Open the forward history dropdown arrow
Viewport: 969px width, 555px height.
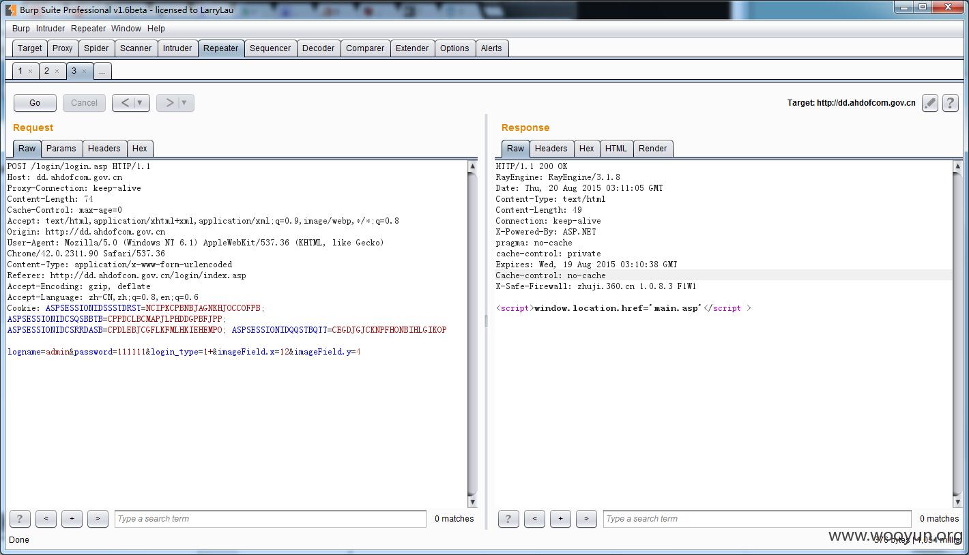point(184,103)
